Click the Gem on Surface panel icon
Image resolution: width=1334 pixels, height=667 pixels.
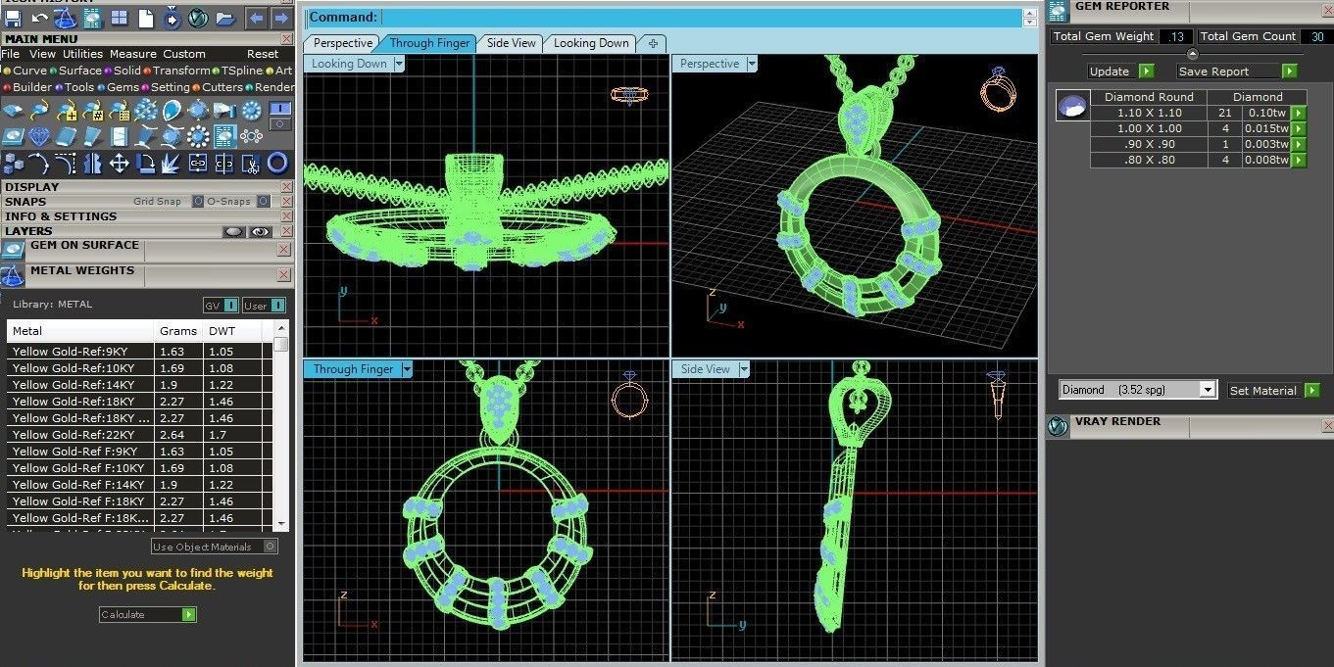click(14, 249)
